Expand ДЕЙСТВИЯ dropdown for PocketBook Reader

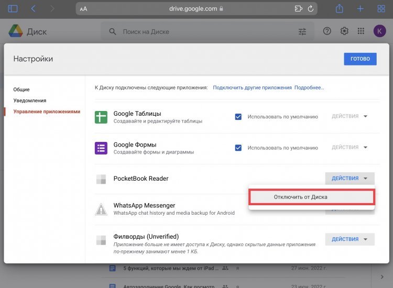350,179
